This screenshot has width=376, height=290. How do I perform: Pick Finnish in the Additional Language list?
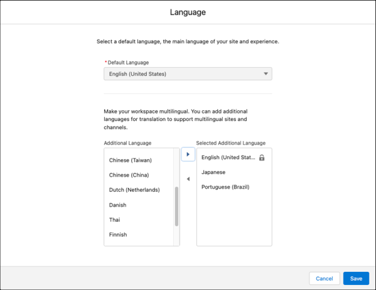click(118, 234)
